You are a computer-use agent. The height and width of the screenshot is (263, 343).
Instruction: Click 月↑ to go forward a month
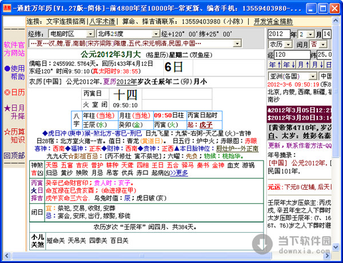point(304,65)
